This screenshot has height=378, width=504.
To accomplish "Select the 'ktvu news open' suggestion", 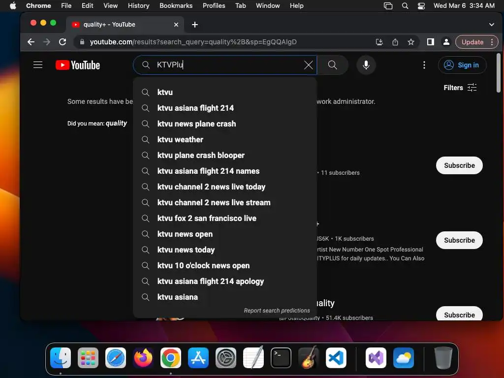I will coord(224,234).
